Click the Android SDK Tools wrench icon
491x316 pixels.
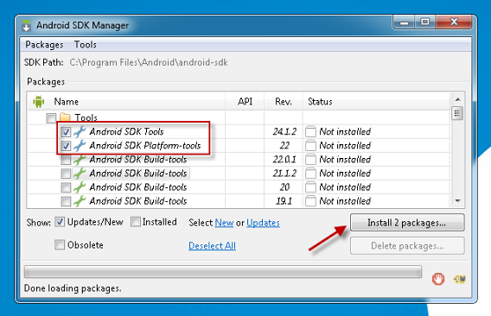coord(80,132)
